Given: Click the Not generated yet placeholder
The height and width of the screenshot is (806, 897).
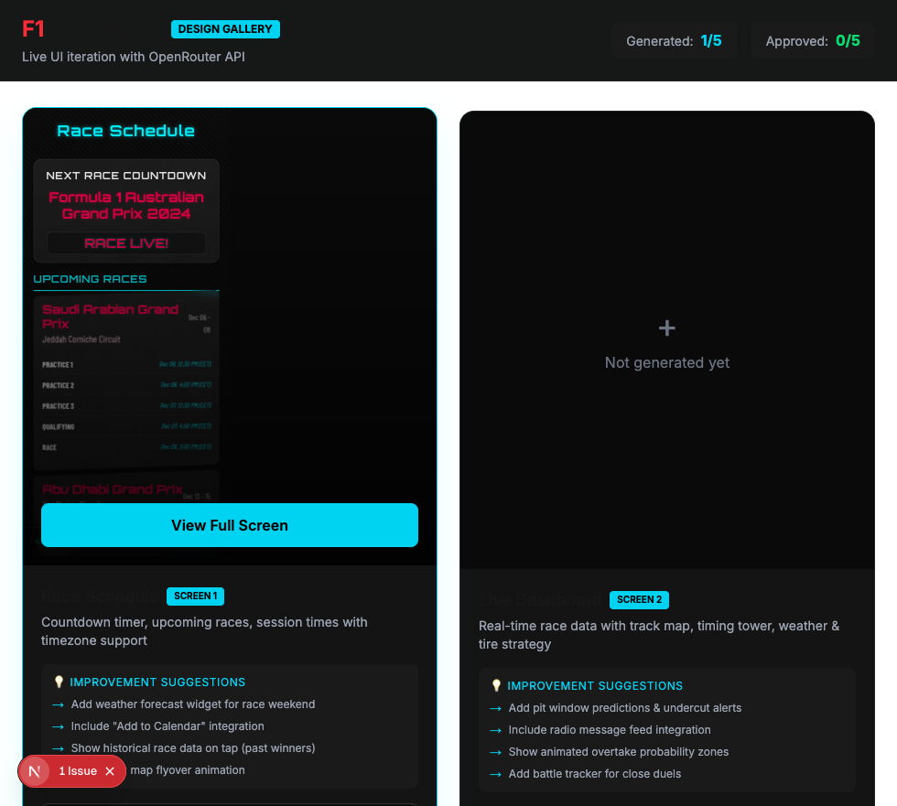Looking at the screenshot, I should pyautogui.click(x=667, y=363).
